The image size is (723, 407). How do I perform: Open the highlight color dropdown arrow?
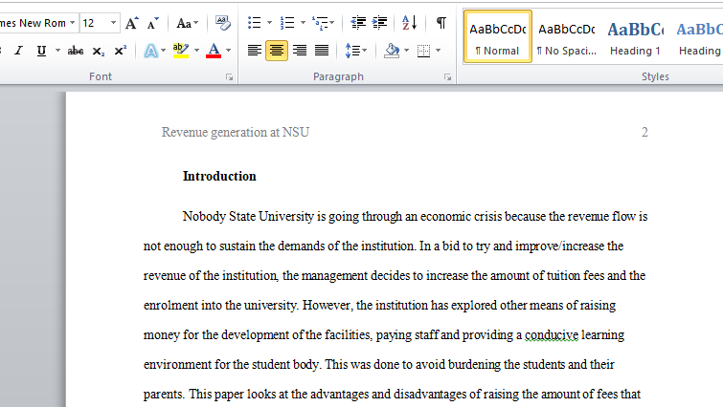coord(196,50)
